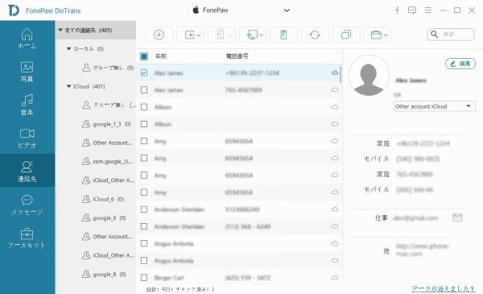
Task: Click the データが消えました？ link
Action: 444,288
